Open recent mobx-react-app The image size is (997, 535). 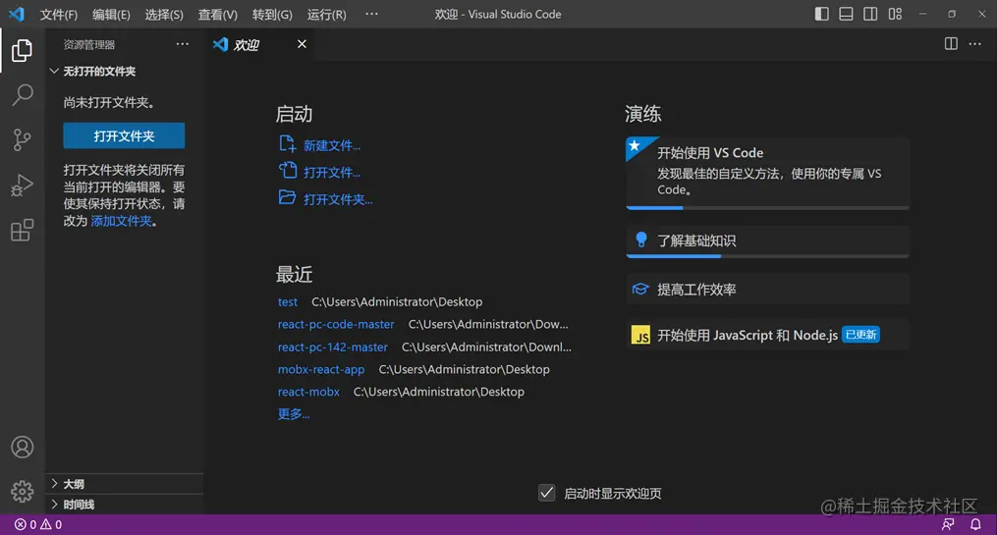point(321,369)
